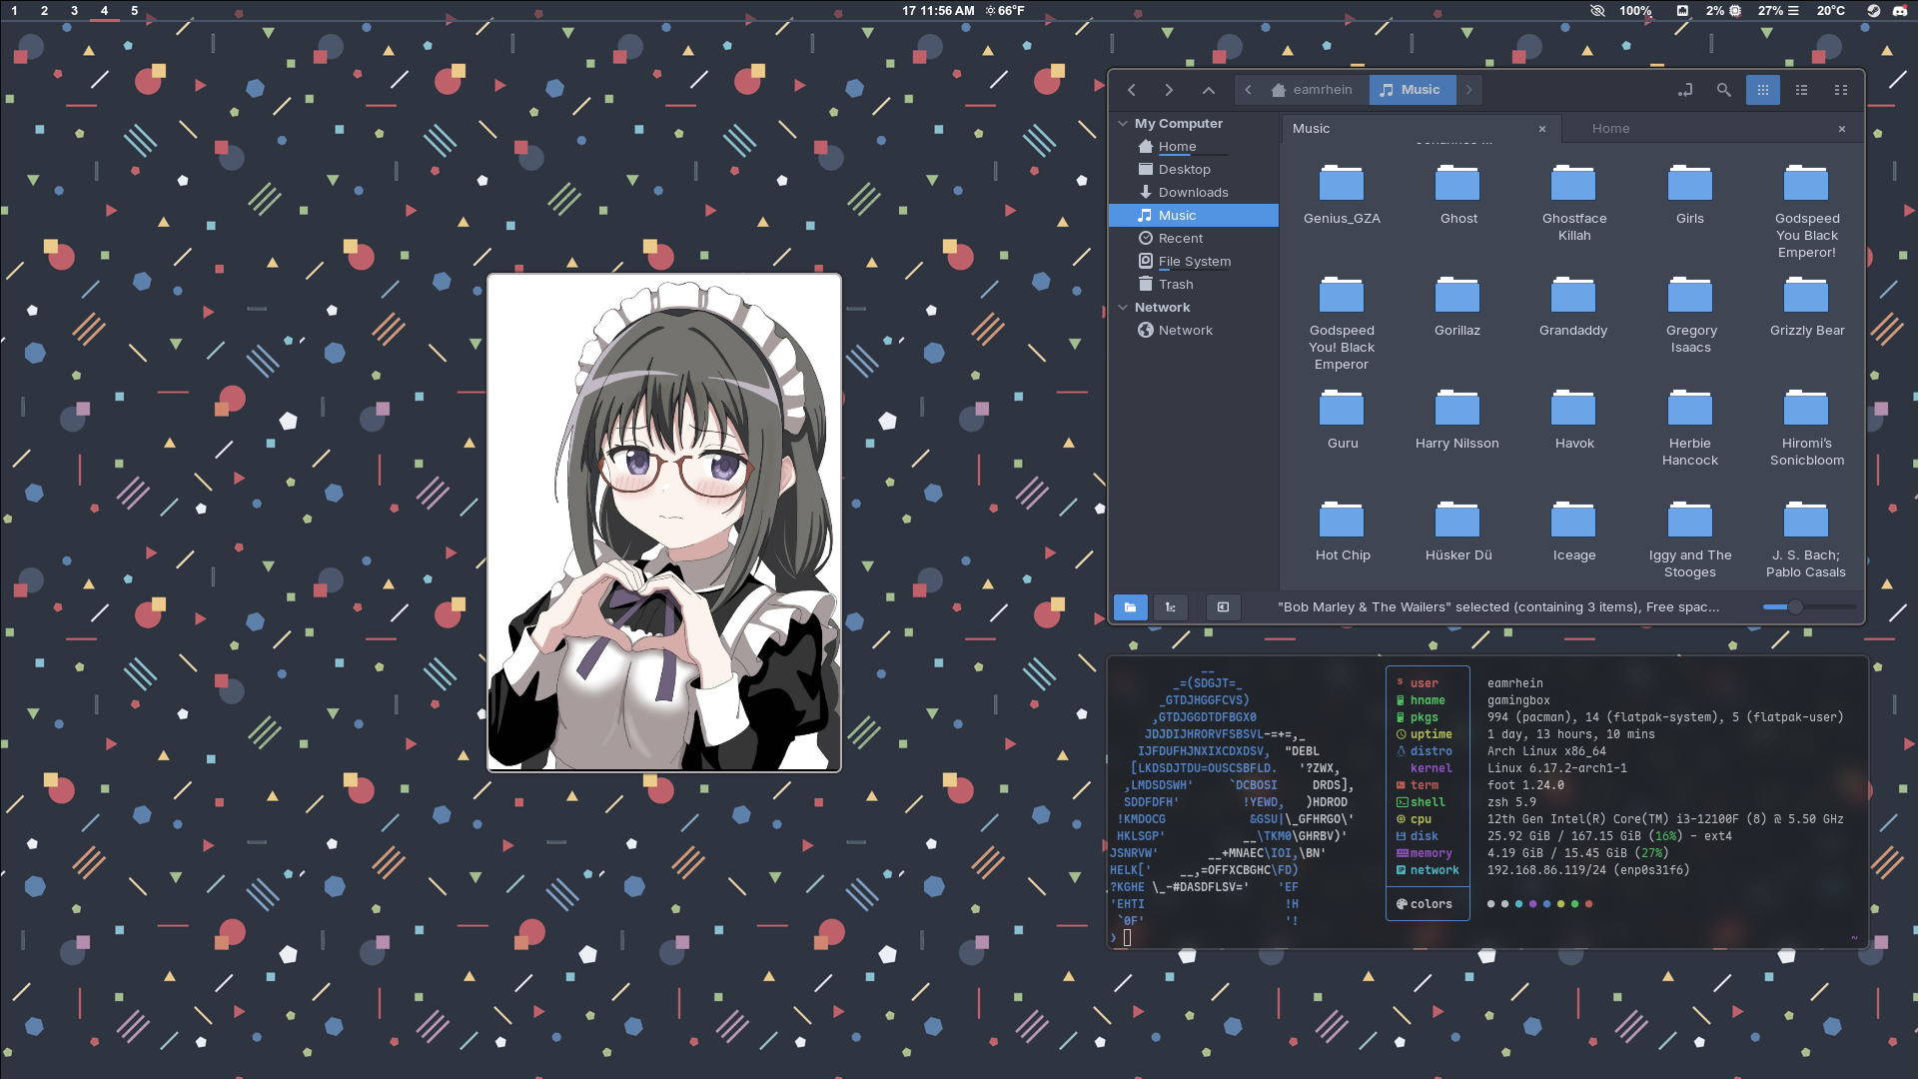This screenshot has width=1919, height=1080.
Task: Go up to parent folder arrow
Action: pos(1208,90)
